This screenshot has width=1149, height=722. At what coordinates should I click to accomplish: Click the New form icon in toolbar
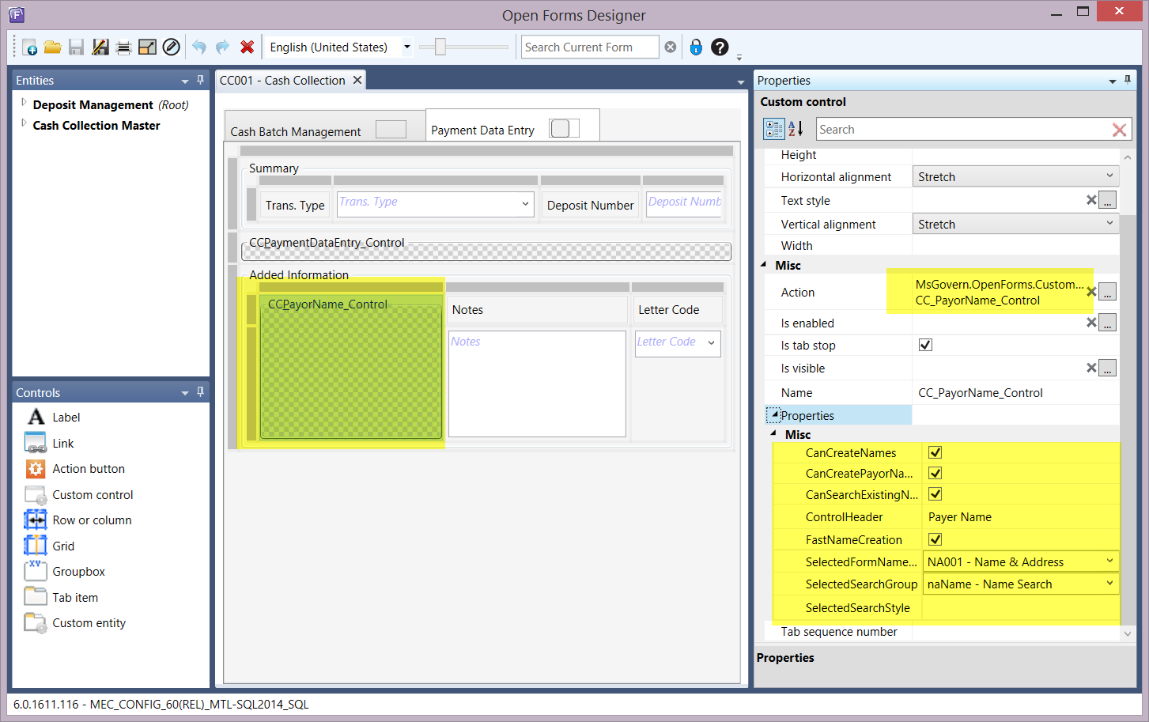point(29,47)
